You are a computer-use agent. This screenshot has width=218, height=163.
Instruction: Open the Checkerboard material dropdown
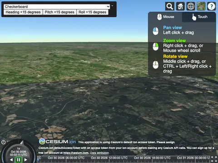coord(57,6)
